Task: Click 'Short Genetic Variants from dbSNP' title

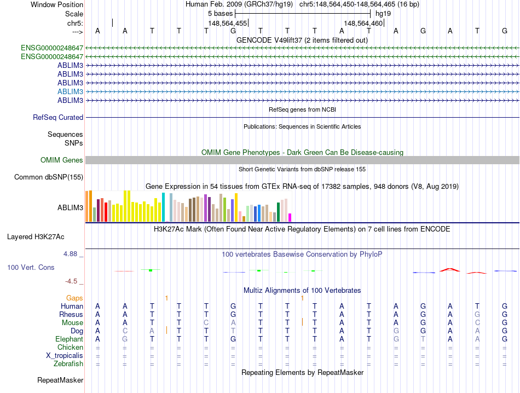Action: [x=302, y=169]
